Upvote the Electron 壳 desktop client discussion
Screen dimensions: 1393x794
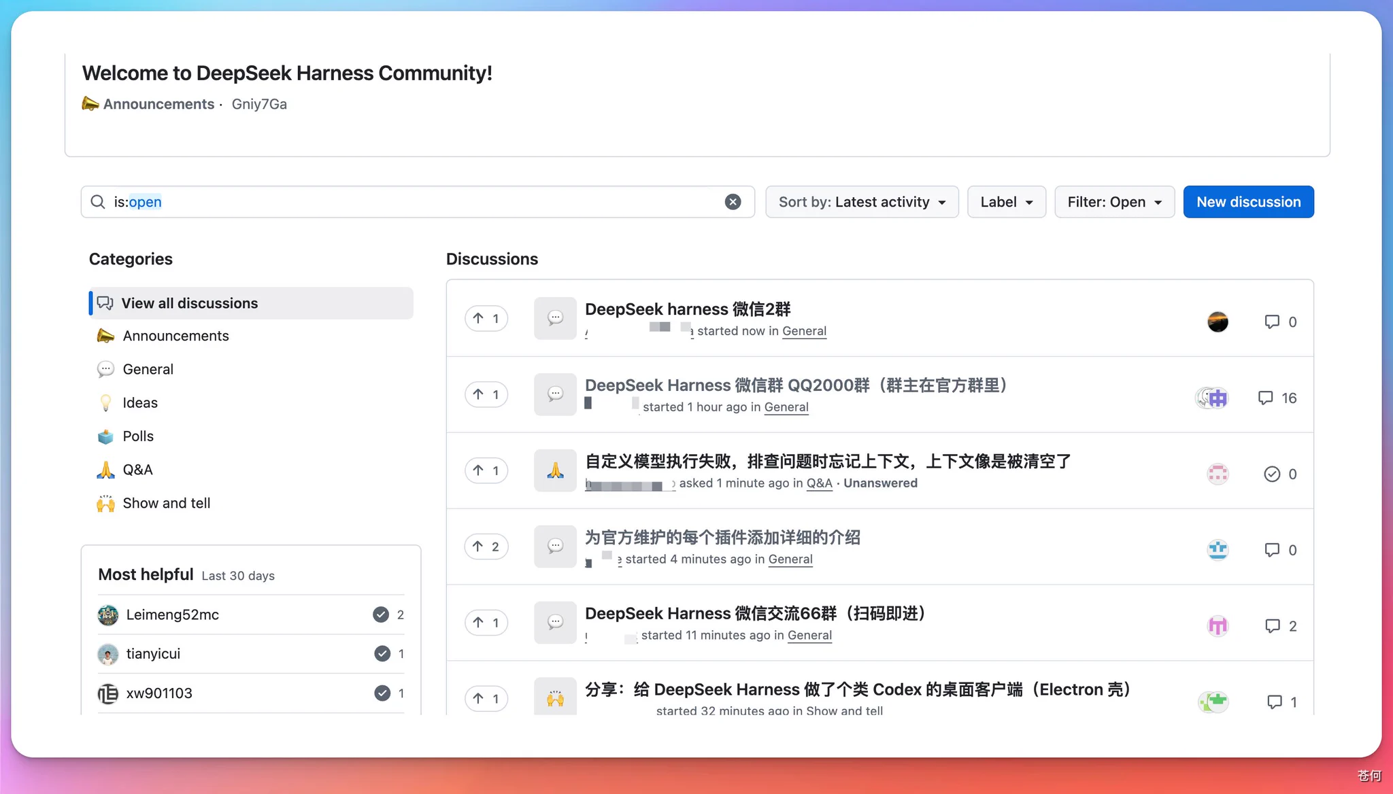tap(486, 699)
